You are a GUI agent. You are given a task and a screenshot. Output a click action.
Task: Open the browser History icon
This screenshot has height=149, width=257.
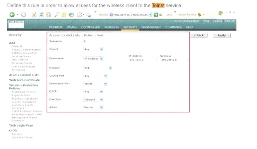pyautogui.click(x=71, y=15)
